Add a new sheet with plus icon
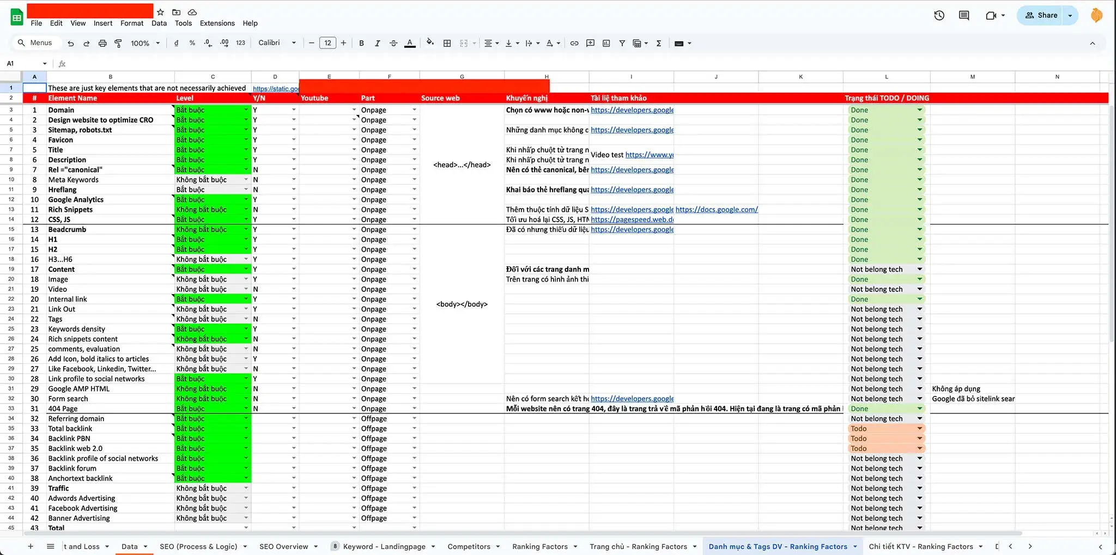 click(x=31, y=546)
